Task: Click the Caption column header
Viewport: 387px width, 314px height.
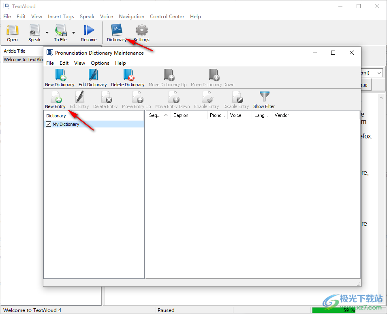Action: click(x=189, y=115)
